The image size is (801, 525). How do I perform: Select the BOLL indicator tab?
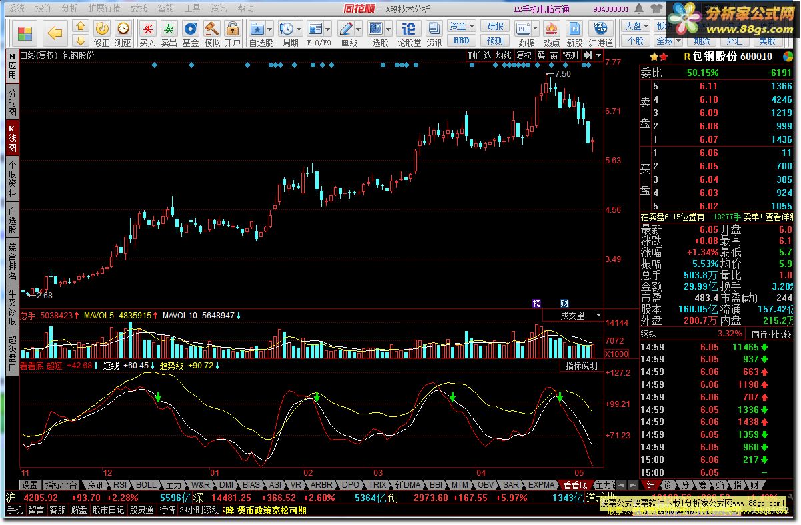coord(147,485)
